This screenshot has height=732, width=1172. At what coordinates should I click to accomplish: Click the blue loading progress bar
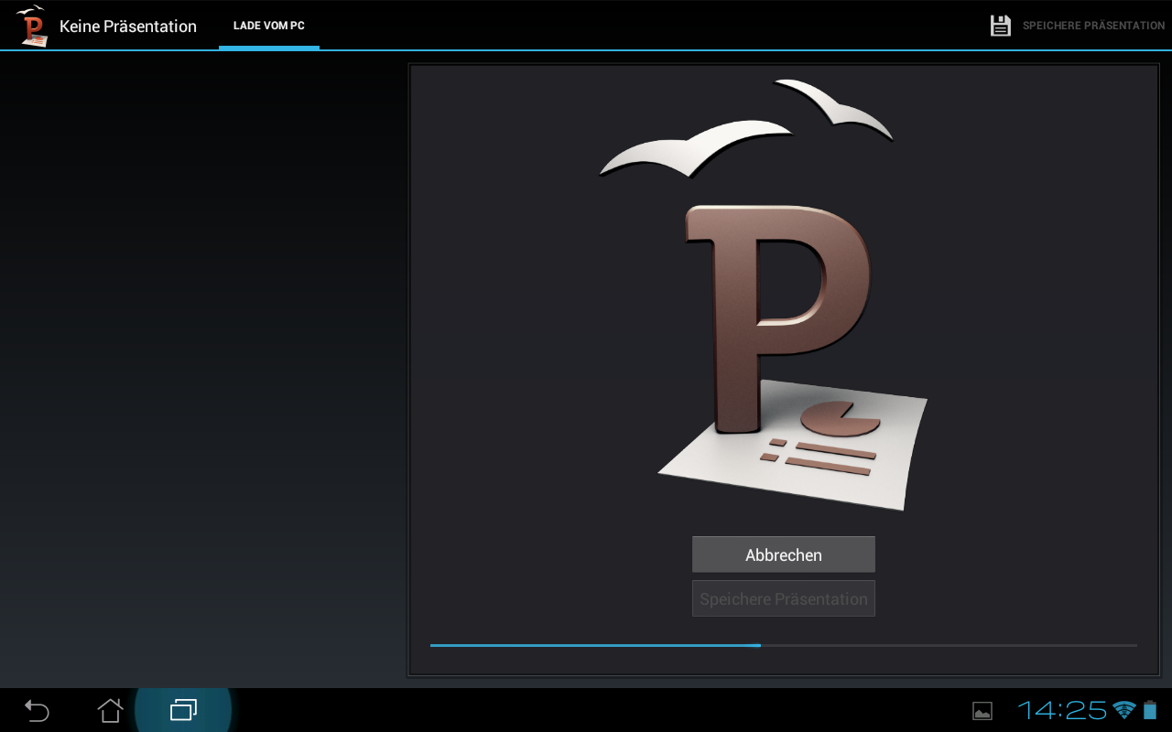tap(784, 645)
